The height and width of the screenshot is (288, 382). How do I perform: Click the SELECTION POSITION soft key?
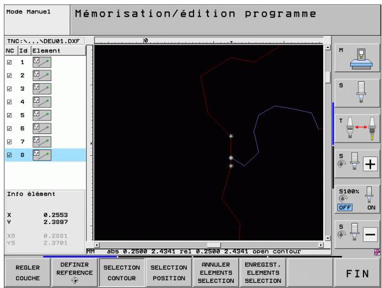click(x=169, y=273)
